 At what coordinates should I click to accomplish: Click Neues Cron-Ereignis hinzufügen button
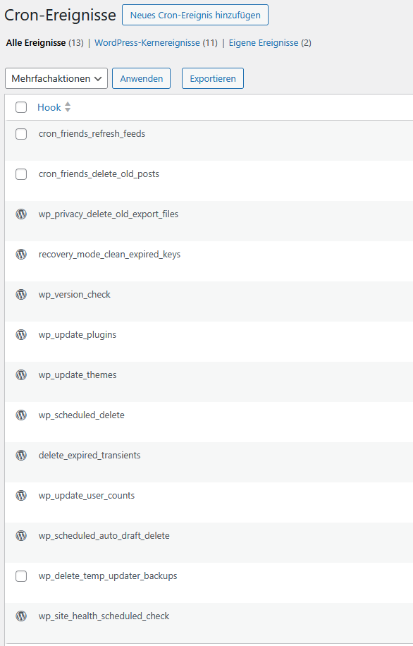[195, 16]
